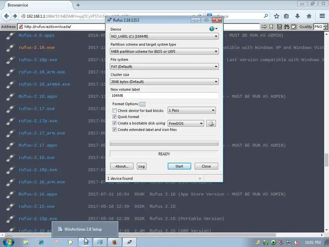The width and height of the screenshot is (329, 247).
Task: Open Internet Explorer from taskbar
Action: click(x=41, y=242)
